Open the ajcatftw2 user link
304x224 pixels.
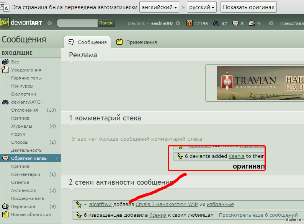tap(100, 205)
